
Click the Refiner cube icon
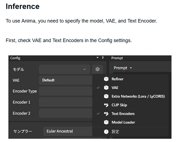coord(106,79)
